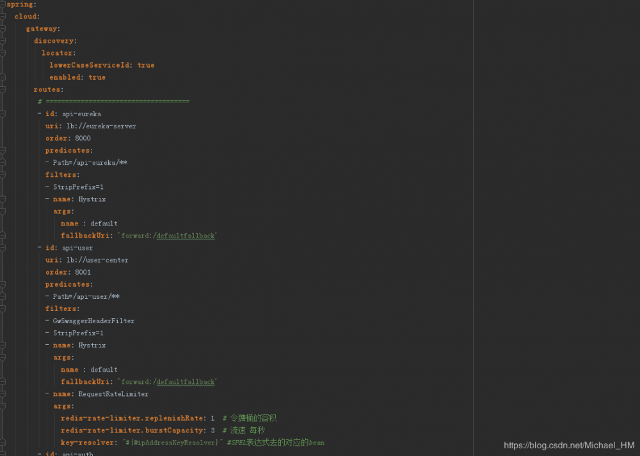This screenshot has height=456, width=640.
Task: Click the Path=/api-eureka/** predicate
Action: point(90,163)
